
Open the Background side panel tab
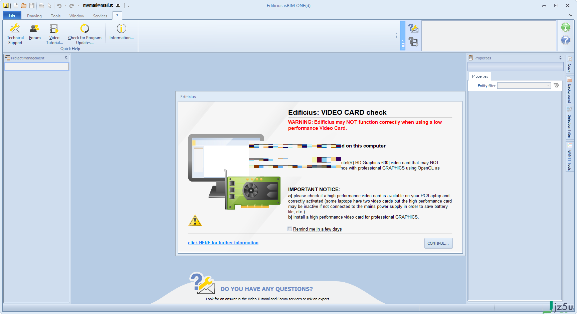pos(570,90)
